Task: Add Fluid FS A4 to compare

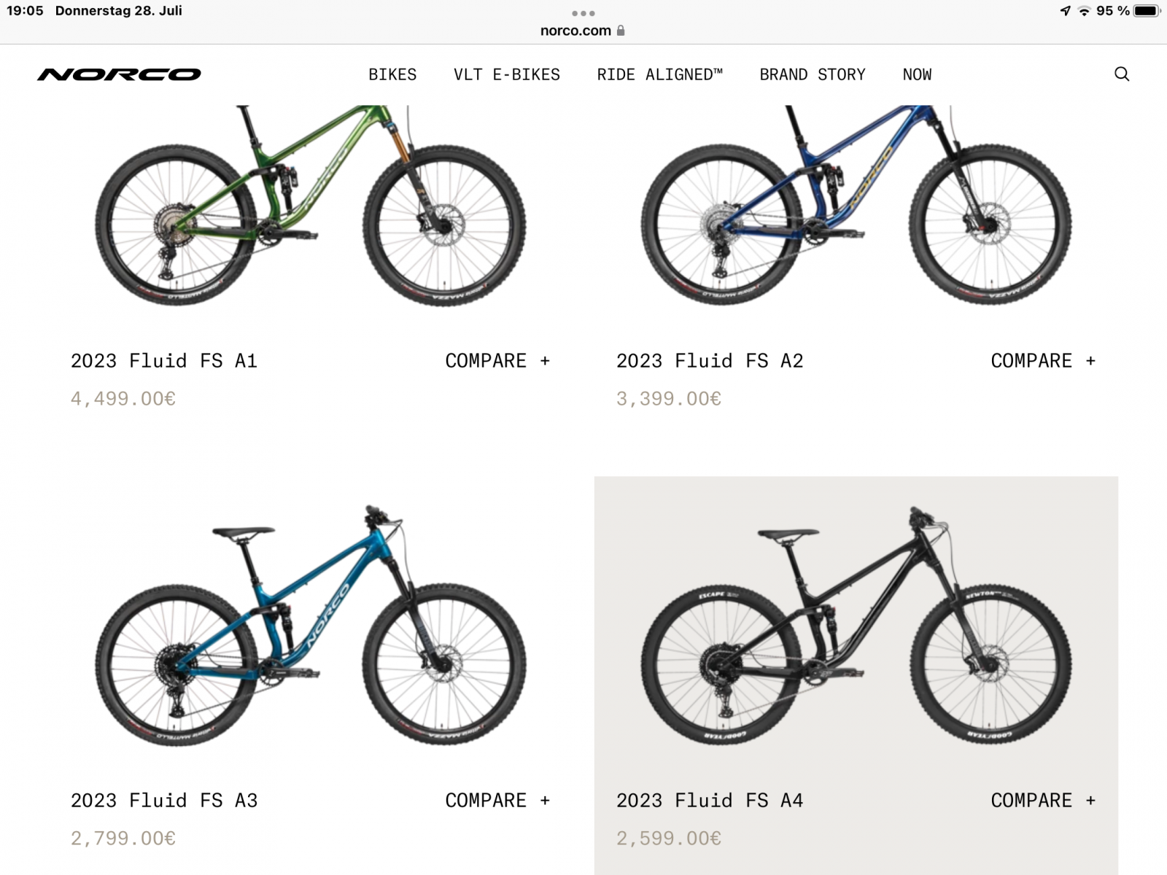Action: pyautogui.click(x=1042, y=801)
